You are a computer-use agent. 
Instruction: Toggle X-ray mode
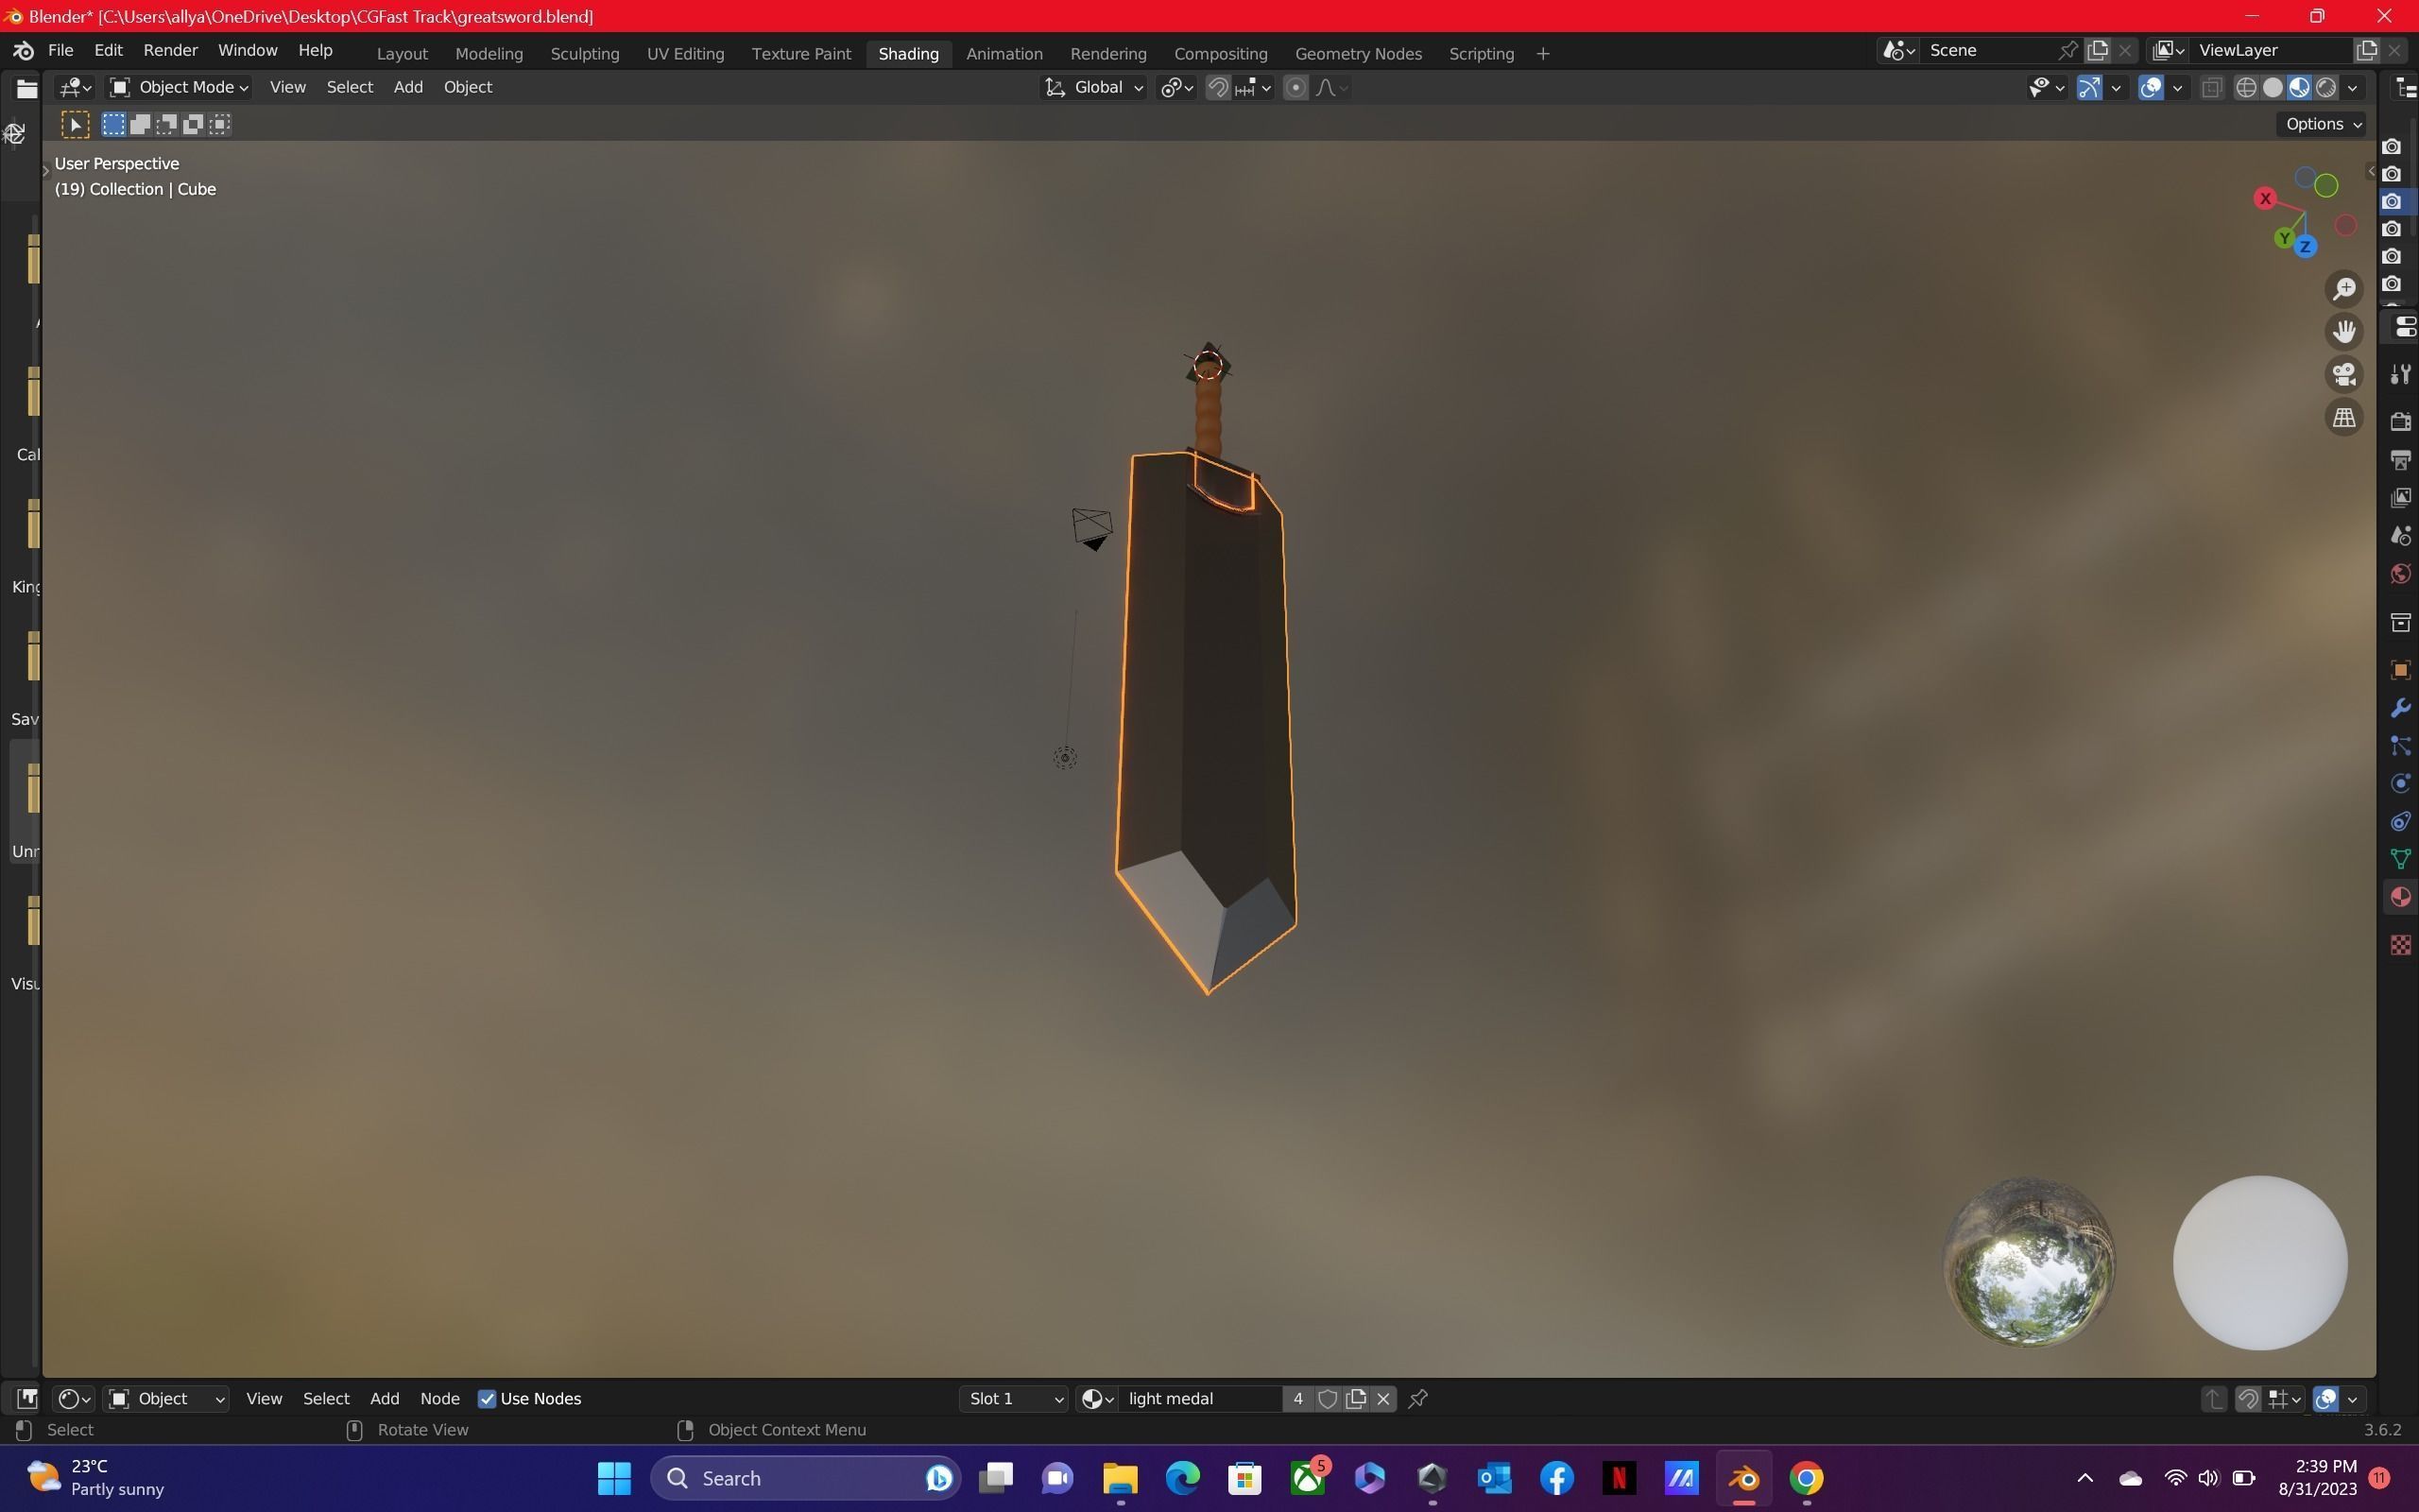coord(2211,88)
